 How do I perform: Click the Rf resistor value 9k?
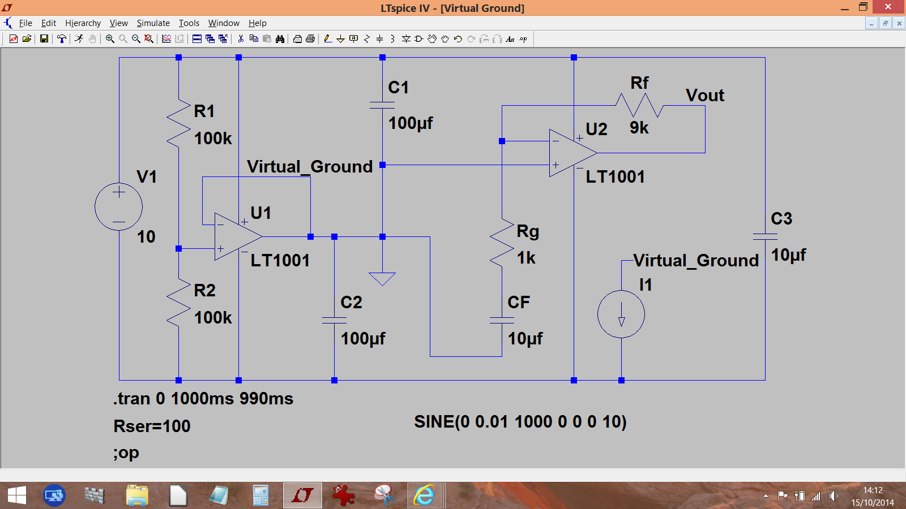(639, 128)
